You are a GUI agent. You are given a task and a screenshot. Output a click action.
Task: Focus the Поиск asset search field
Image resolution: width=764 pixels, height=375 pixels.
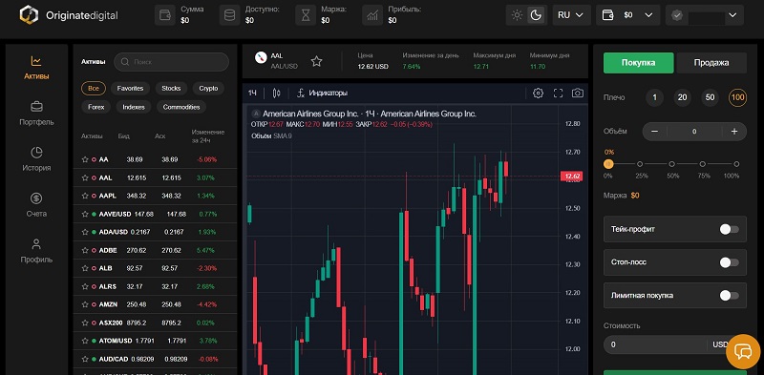tap(172, 62)
